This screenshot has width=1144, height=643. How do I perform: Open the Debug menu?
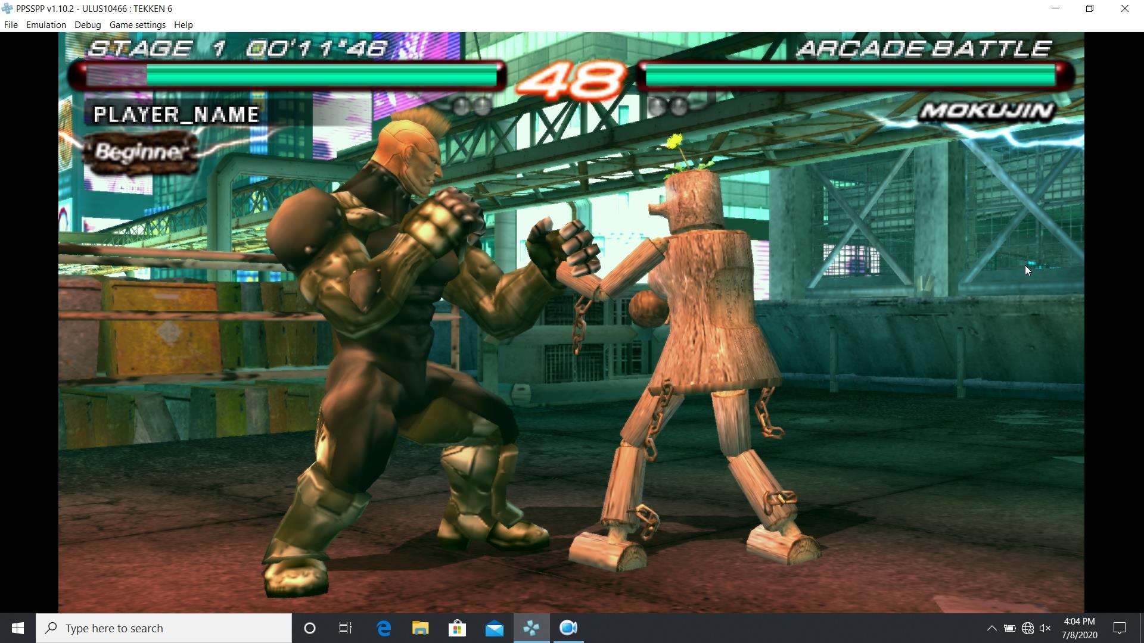pos(88,25)
